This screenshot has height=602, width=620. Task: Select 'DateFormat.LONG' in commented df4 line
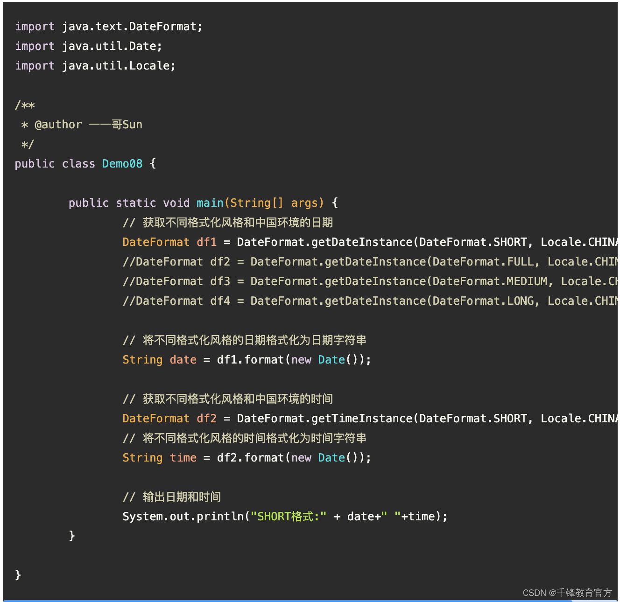tap(483, 301)
